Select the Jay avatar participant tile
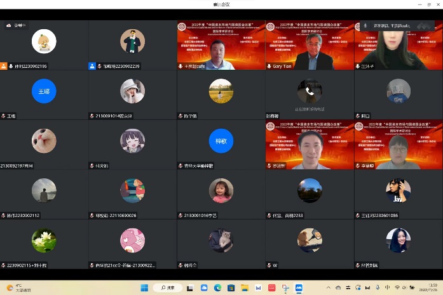443x295 pixels. [x=398, y=190]
